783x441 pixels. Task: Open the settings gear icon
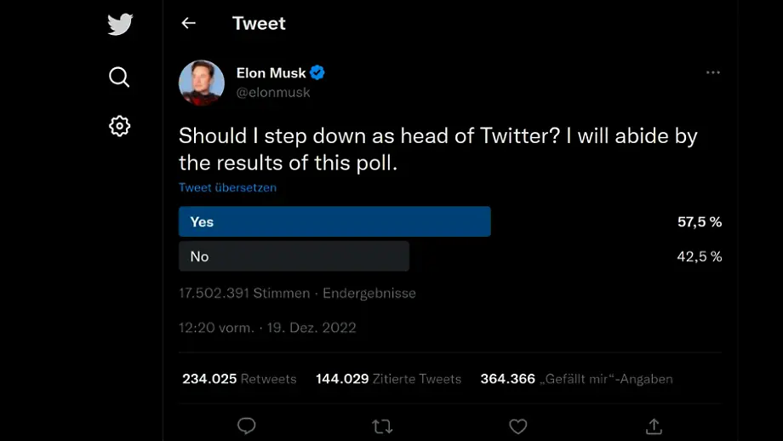tap(120, 126)
